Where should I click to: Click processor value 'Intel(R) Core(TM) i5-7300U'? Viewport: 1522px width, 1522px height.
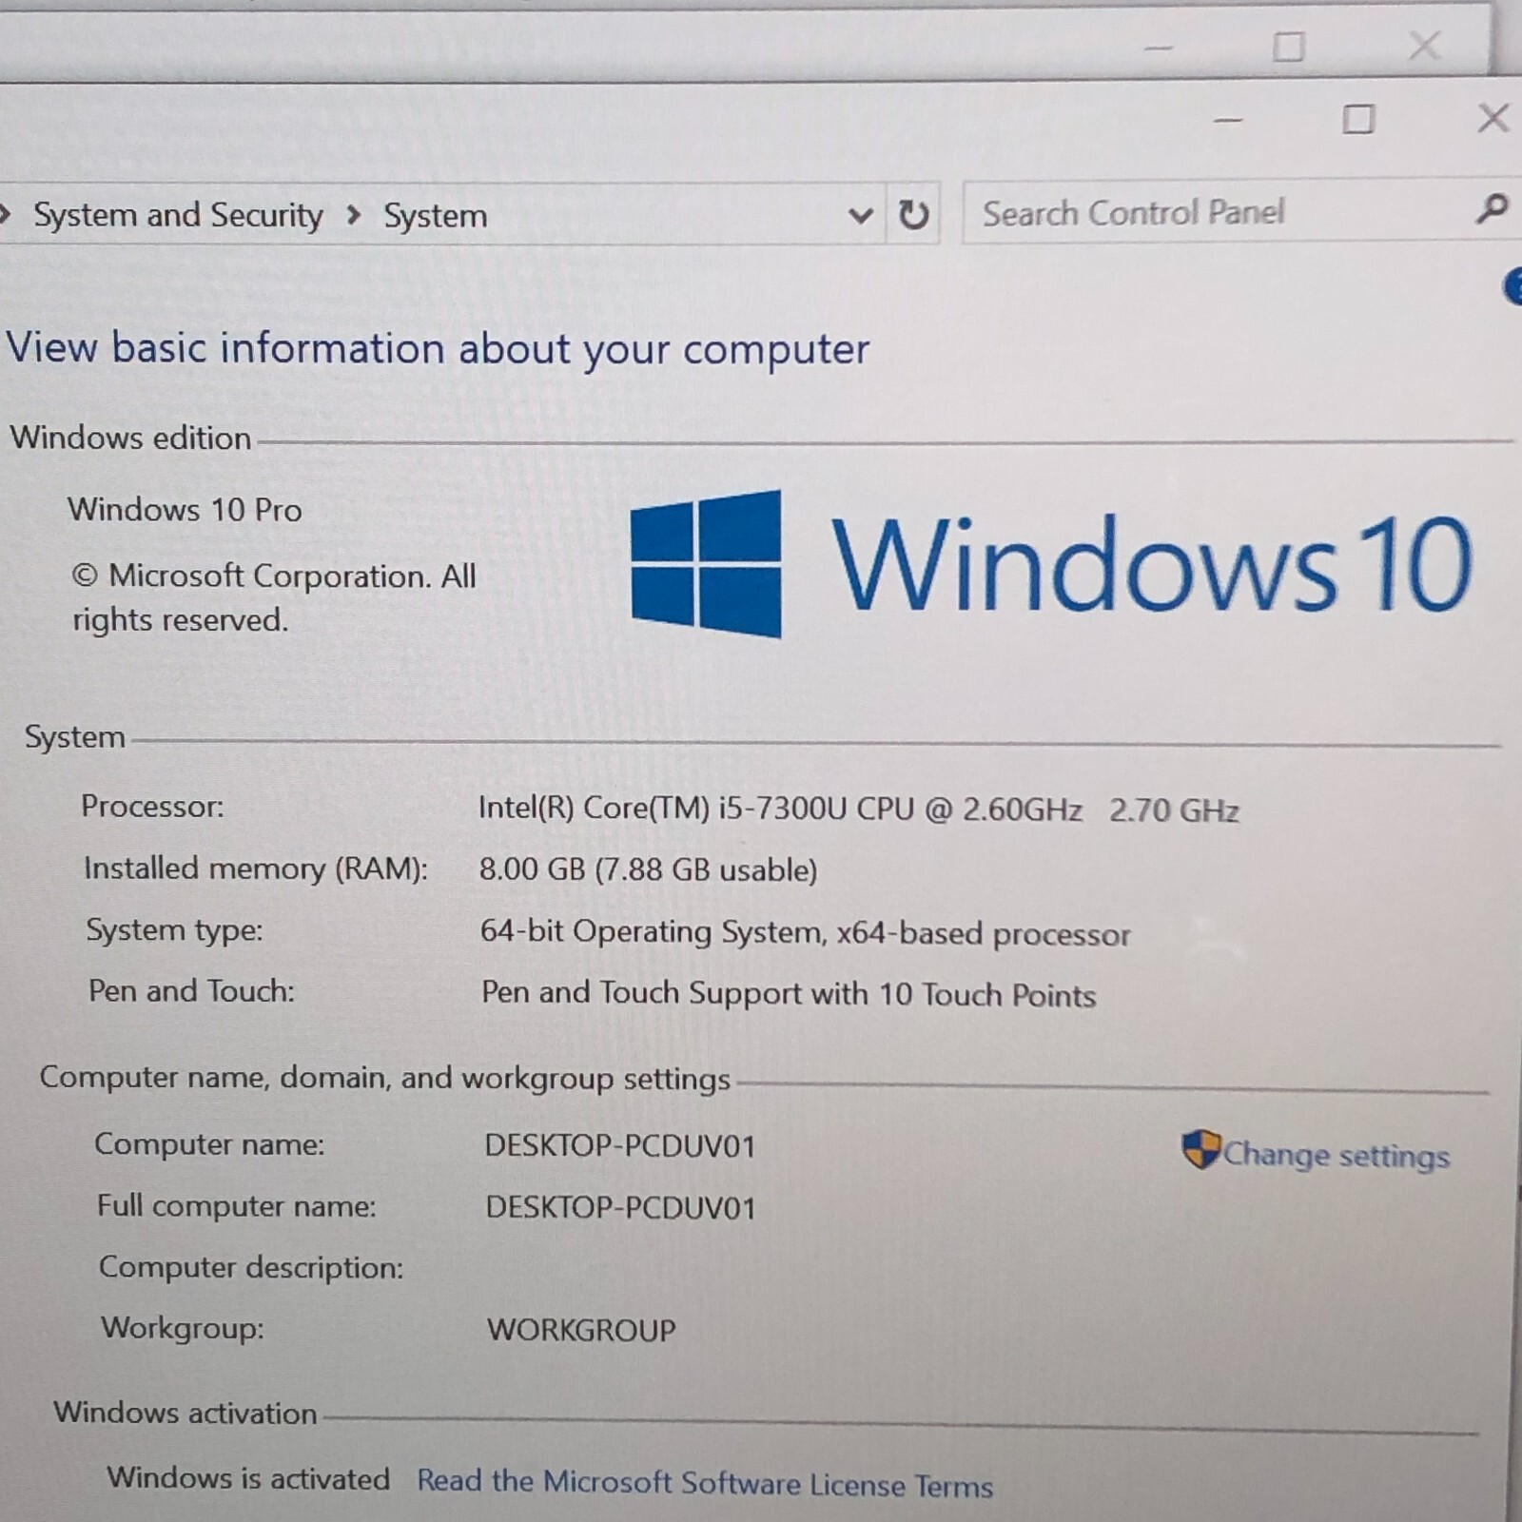pos(662,809)
